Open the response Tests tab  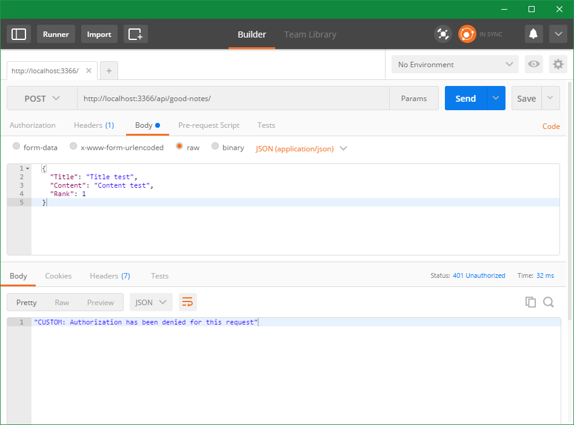point(159,276)
